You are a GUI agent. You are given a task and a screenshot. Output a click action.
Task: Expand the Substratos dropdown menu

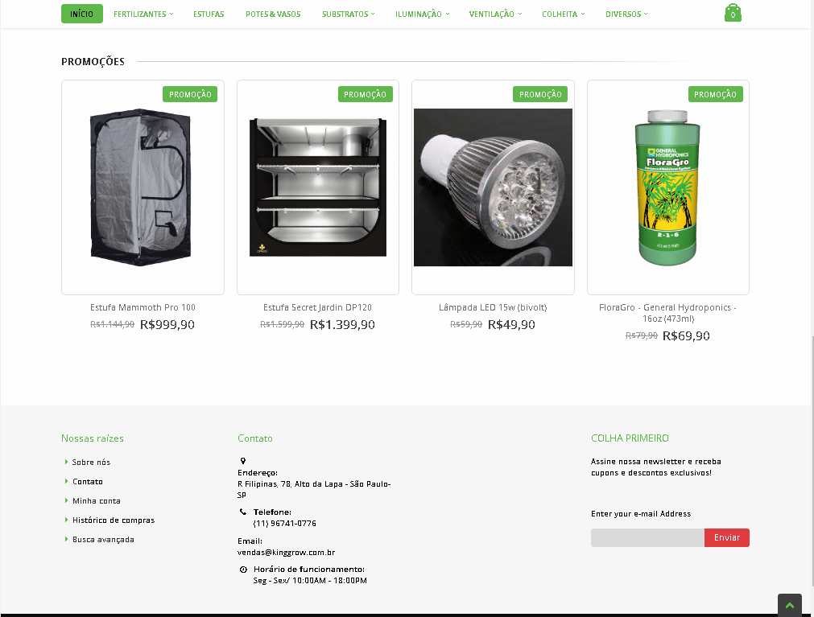[x=348, y=14]
